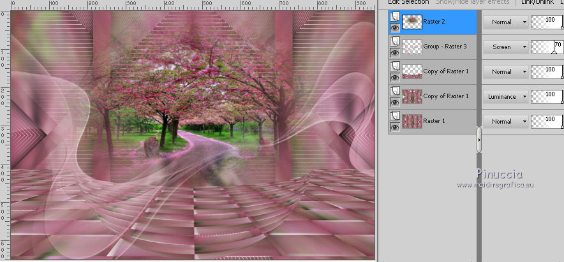Open the Luminance blend mode dropdown
This screenshot has width=564, height=262.
pos(505,97)
